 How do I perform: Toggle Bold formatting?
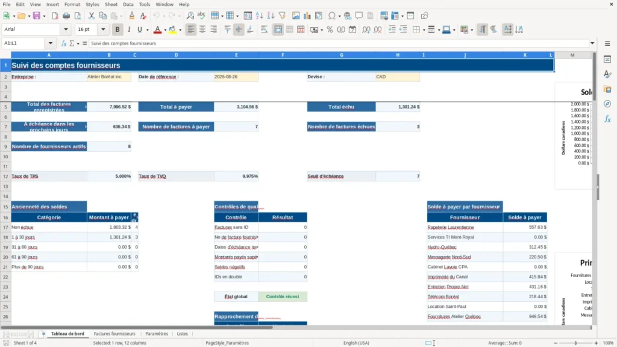(x=117, y=30)
